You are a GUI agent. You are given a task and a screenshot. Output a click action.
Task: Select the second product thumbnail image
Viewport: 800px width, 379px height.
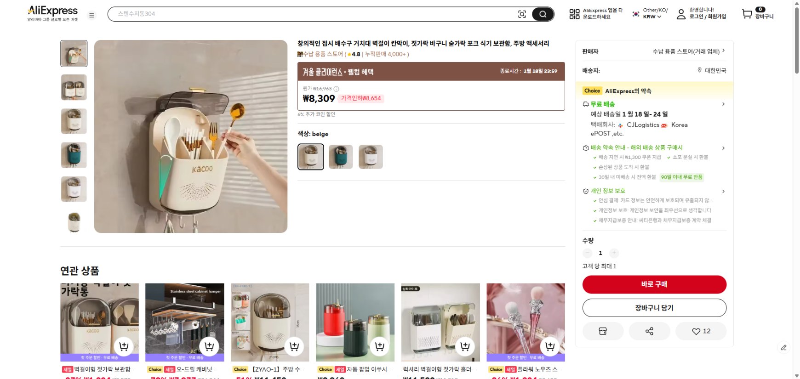click(74, 87)
